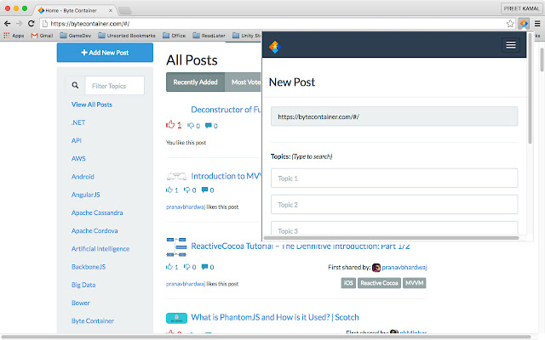Click the Topic 2 input field
This screenshot has height=340, width=545.
394,204
